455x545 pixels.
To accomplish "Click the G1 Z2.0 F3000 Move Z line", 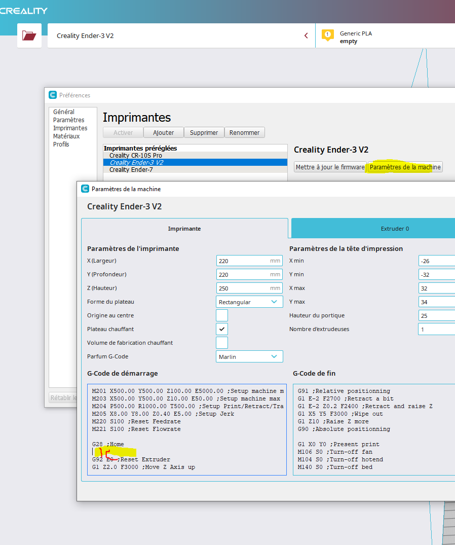I will (143, 467).
